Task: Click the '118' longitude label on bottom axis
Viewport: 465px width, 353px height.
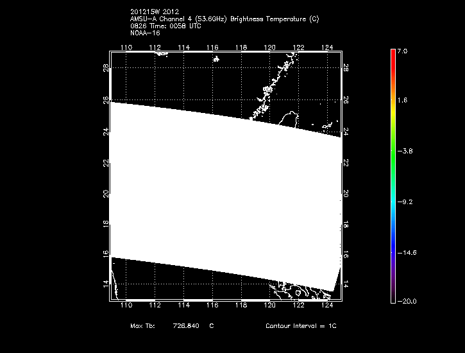Action: pyautogui.click(x=241, y=305)
